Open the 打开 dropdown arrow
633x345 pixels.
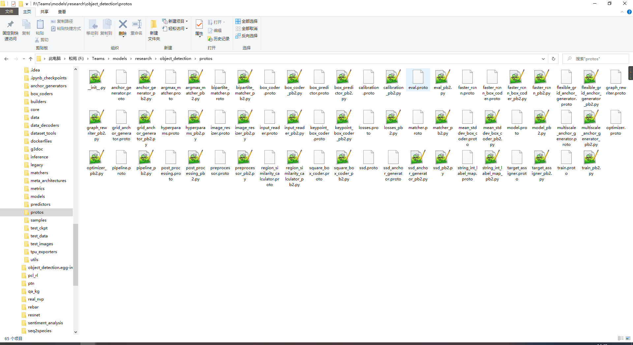point(224,22)
